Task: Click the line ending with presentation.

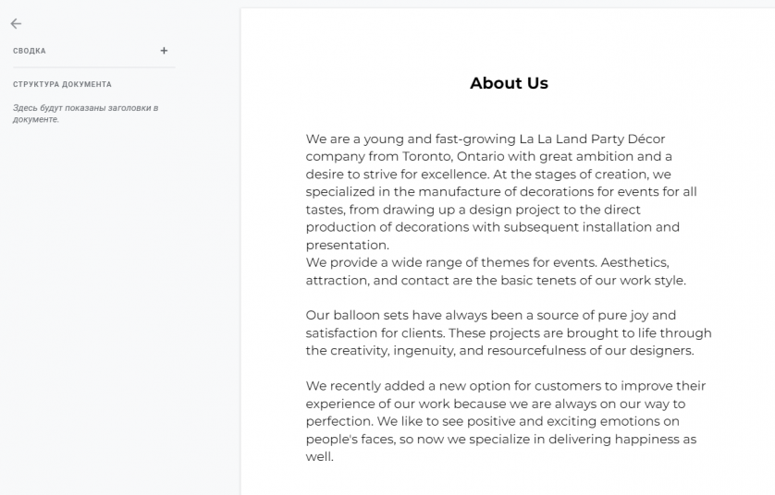Action: click(348, 245)
